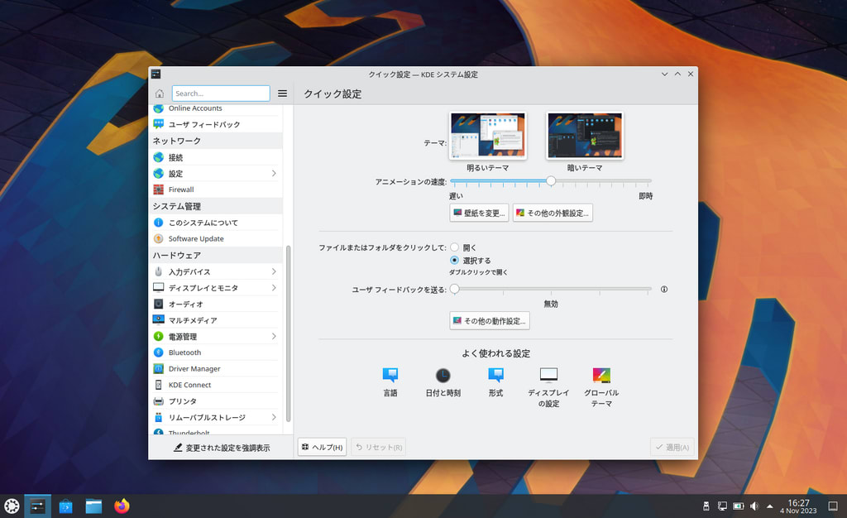Launch Firefox from the taskbar
Viewport: 847px width, 518px height.
[x=122, y=506]
